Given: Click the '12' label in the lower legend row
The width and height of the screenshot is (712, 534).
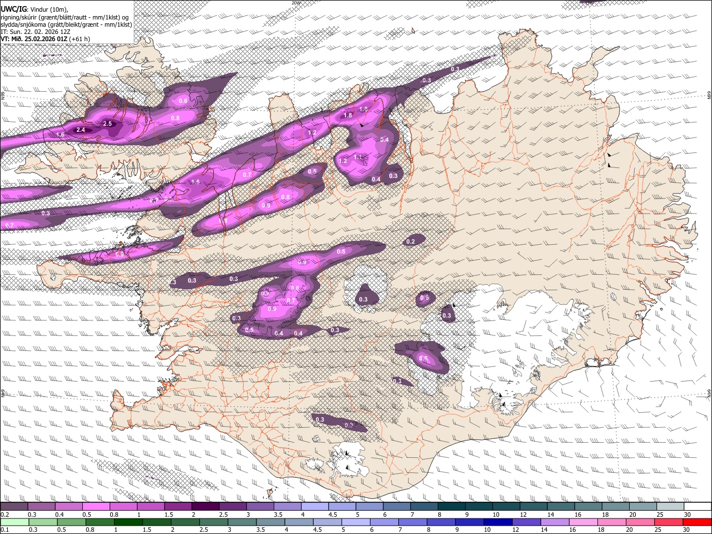Looking at the screenshot, I should point(515,530).
